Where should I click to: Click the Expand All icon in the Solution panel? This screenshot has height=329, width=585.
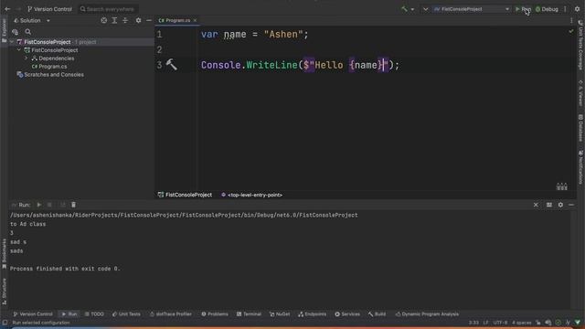[x=114, y=20]
